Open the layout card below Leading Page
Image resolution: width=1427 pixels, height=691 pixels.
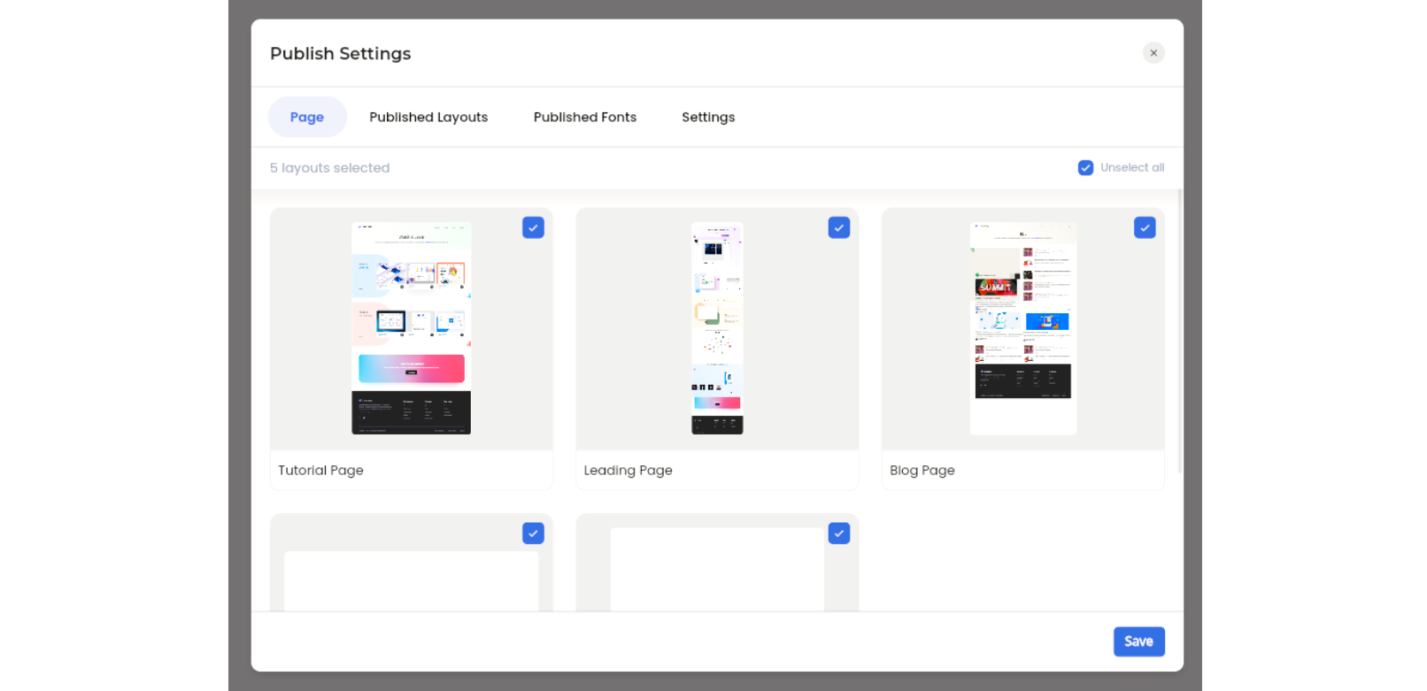click(717, 563)
